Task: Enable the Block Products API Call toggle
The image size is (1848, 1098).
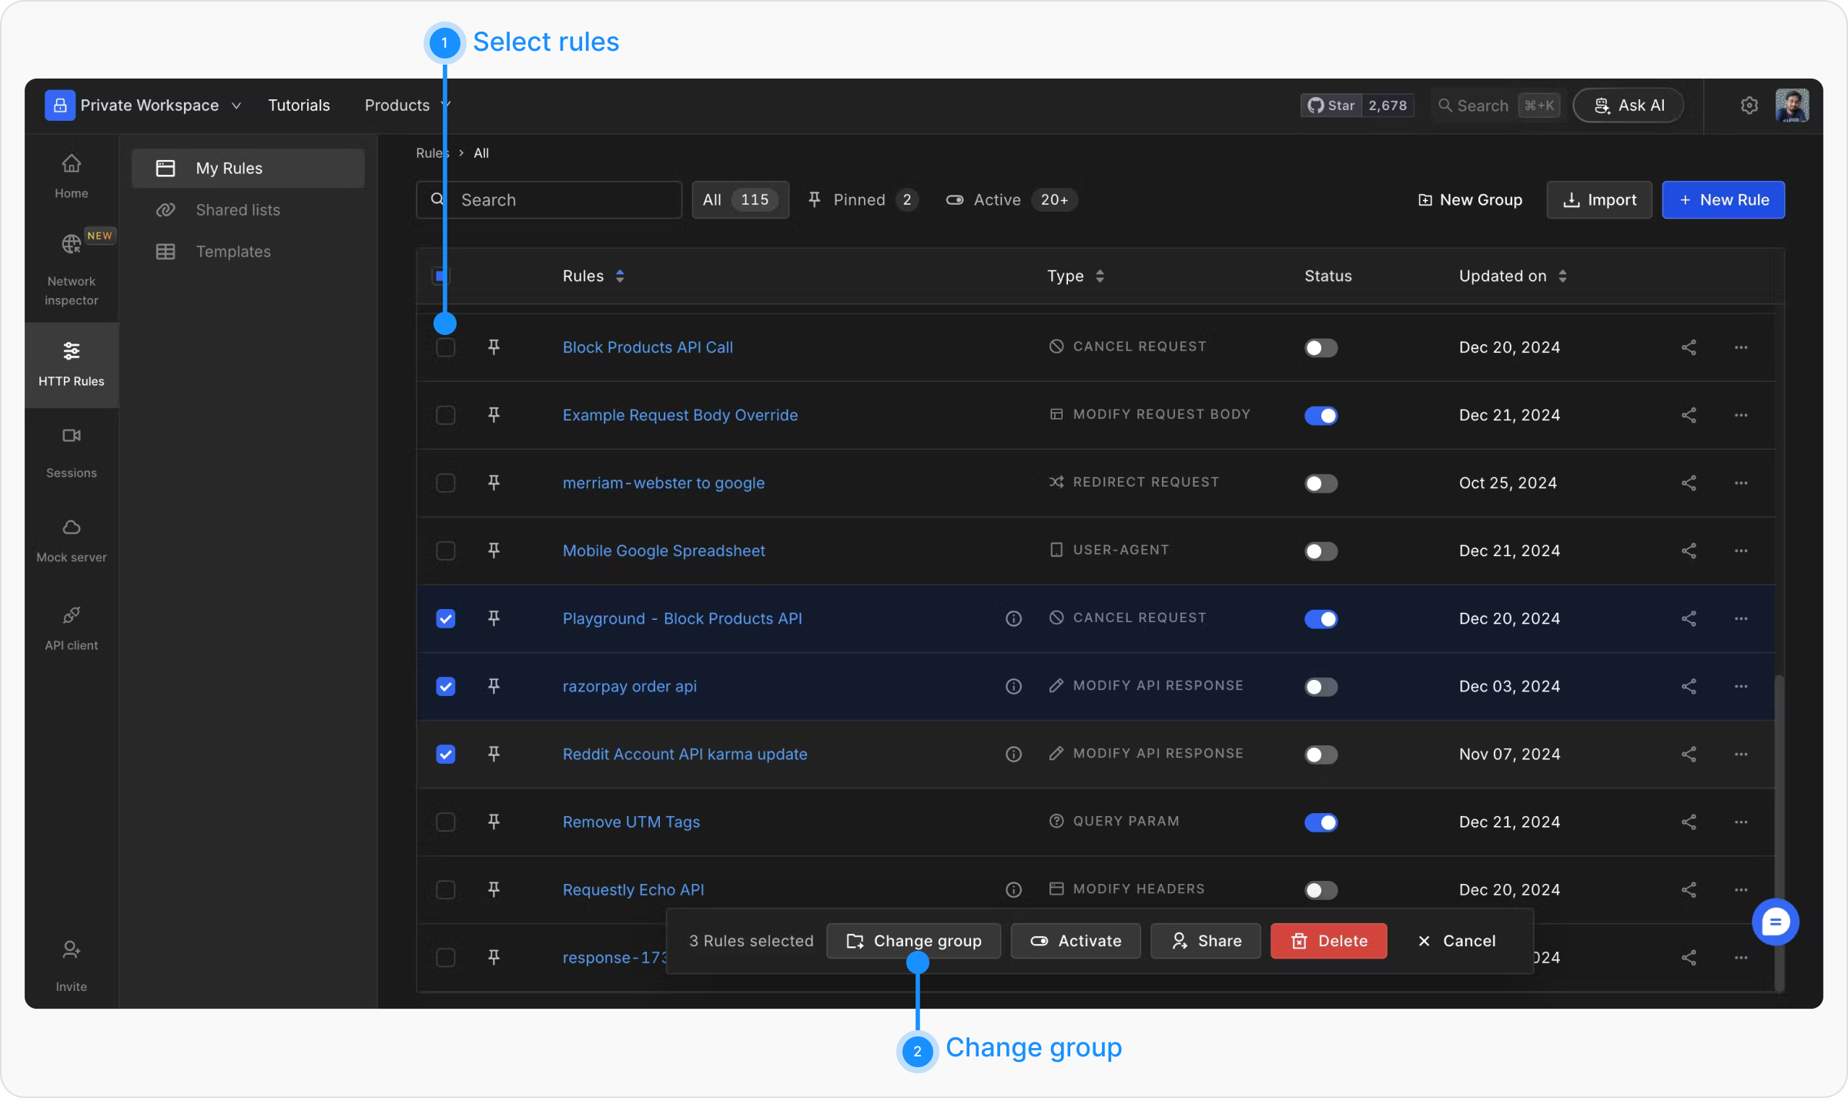Action: [1321, 347]
